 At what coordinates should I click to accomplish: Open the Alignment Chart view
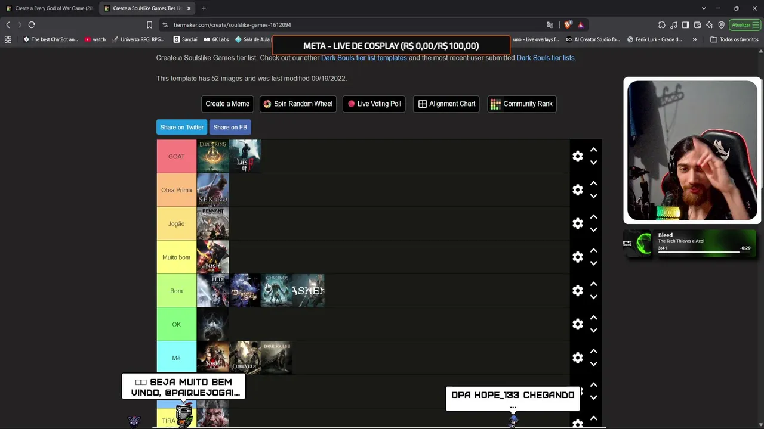click(446, 104)
